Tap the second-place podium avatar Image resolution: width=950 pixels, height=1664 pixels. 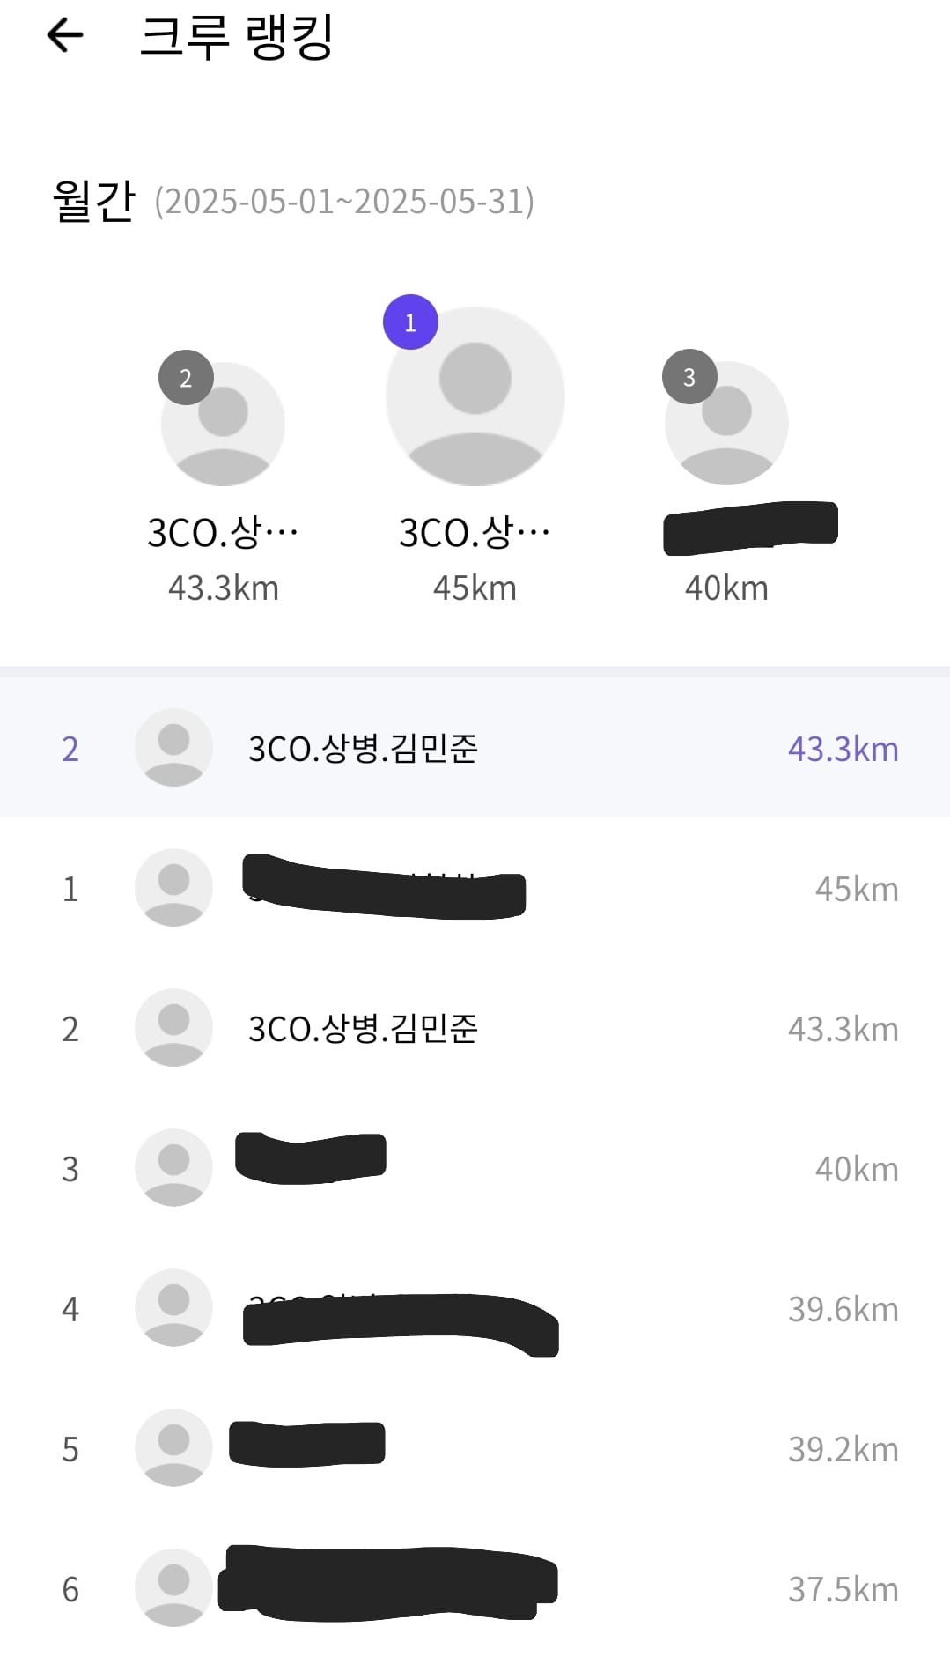pos(223,425)
